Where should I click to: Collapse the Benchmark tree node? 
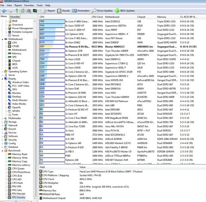tap(2, 151)
